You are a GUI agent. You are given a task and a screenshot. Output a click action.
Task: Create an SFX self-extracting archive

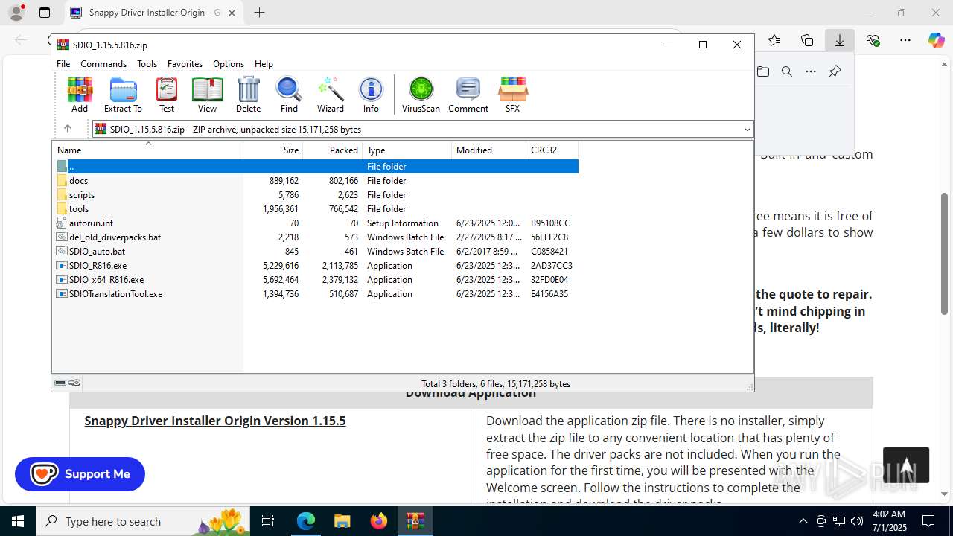coord(512,95)
